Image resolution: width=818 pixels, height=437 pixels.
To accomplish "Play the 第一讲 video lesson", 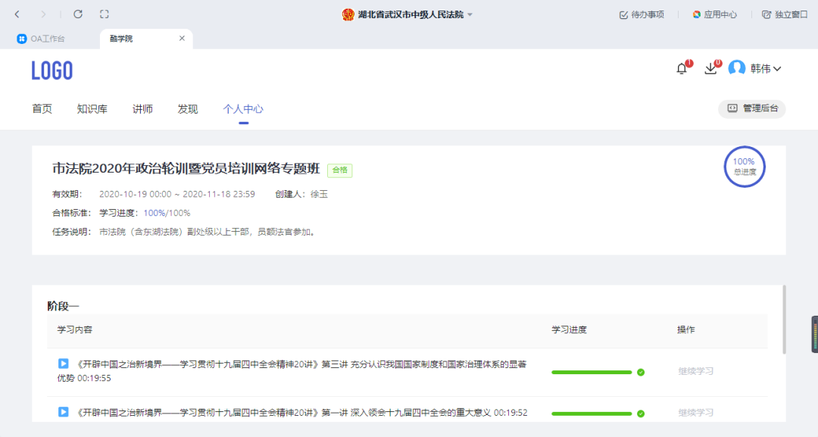I will [x=63, y=413].
